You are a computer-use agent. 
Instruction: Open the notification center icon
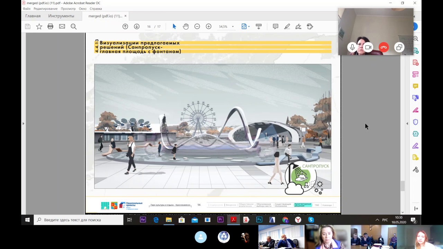pyautogui.click(x=414, y=220)
